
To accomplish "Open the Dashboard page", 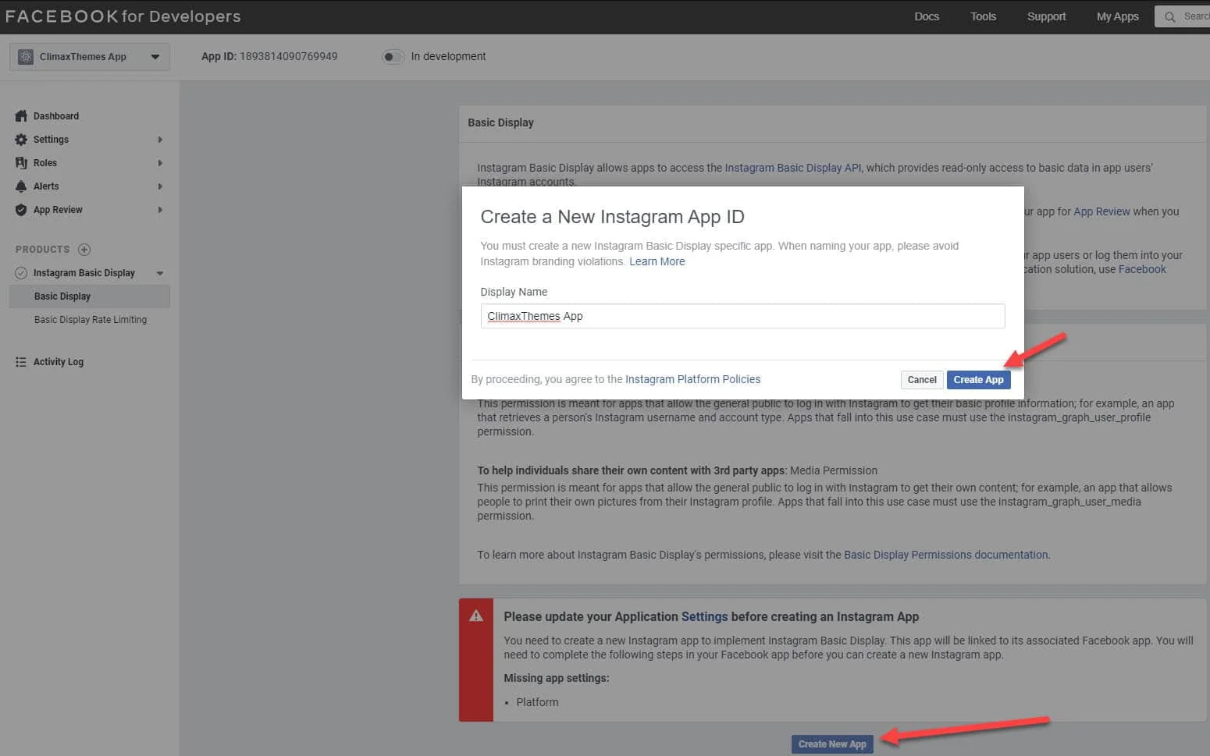I will click(56, 116).
